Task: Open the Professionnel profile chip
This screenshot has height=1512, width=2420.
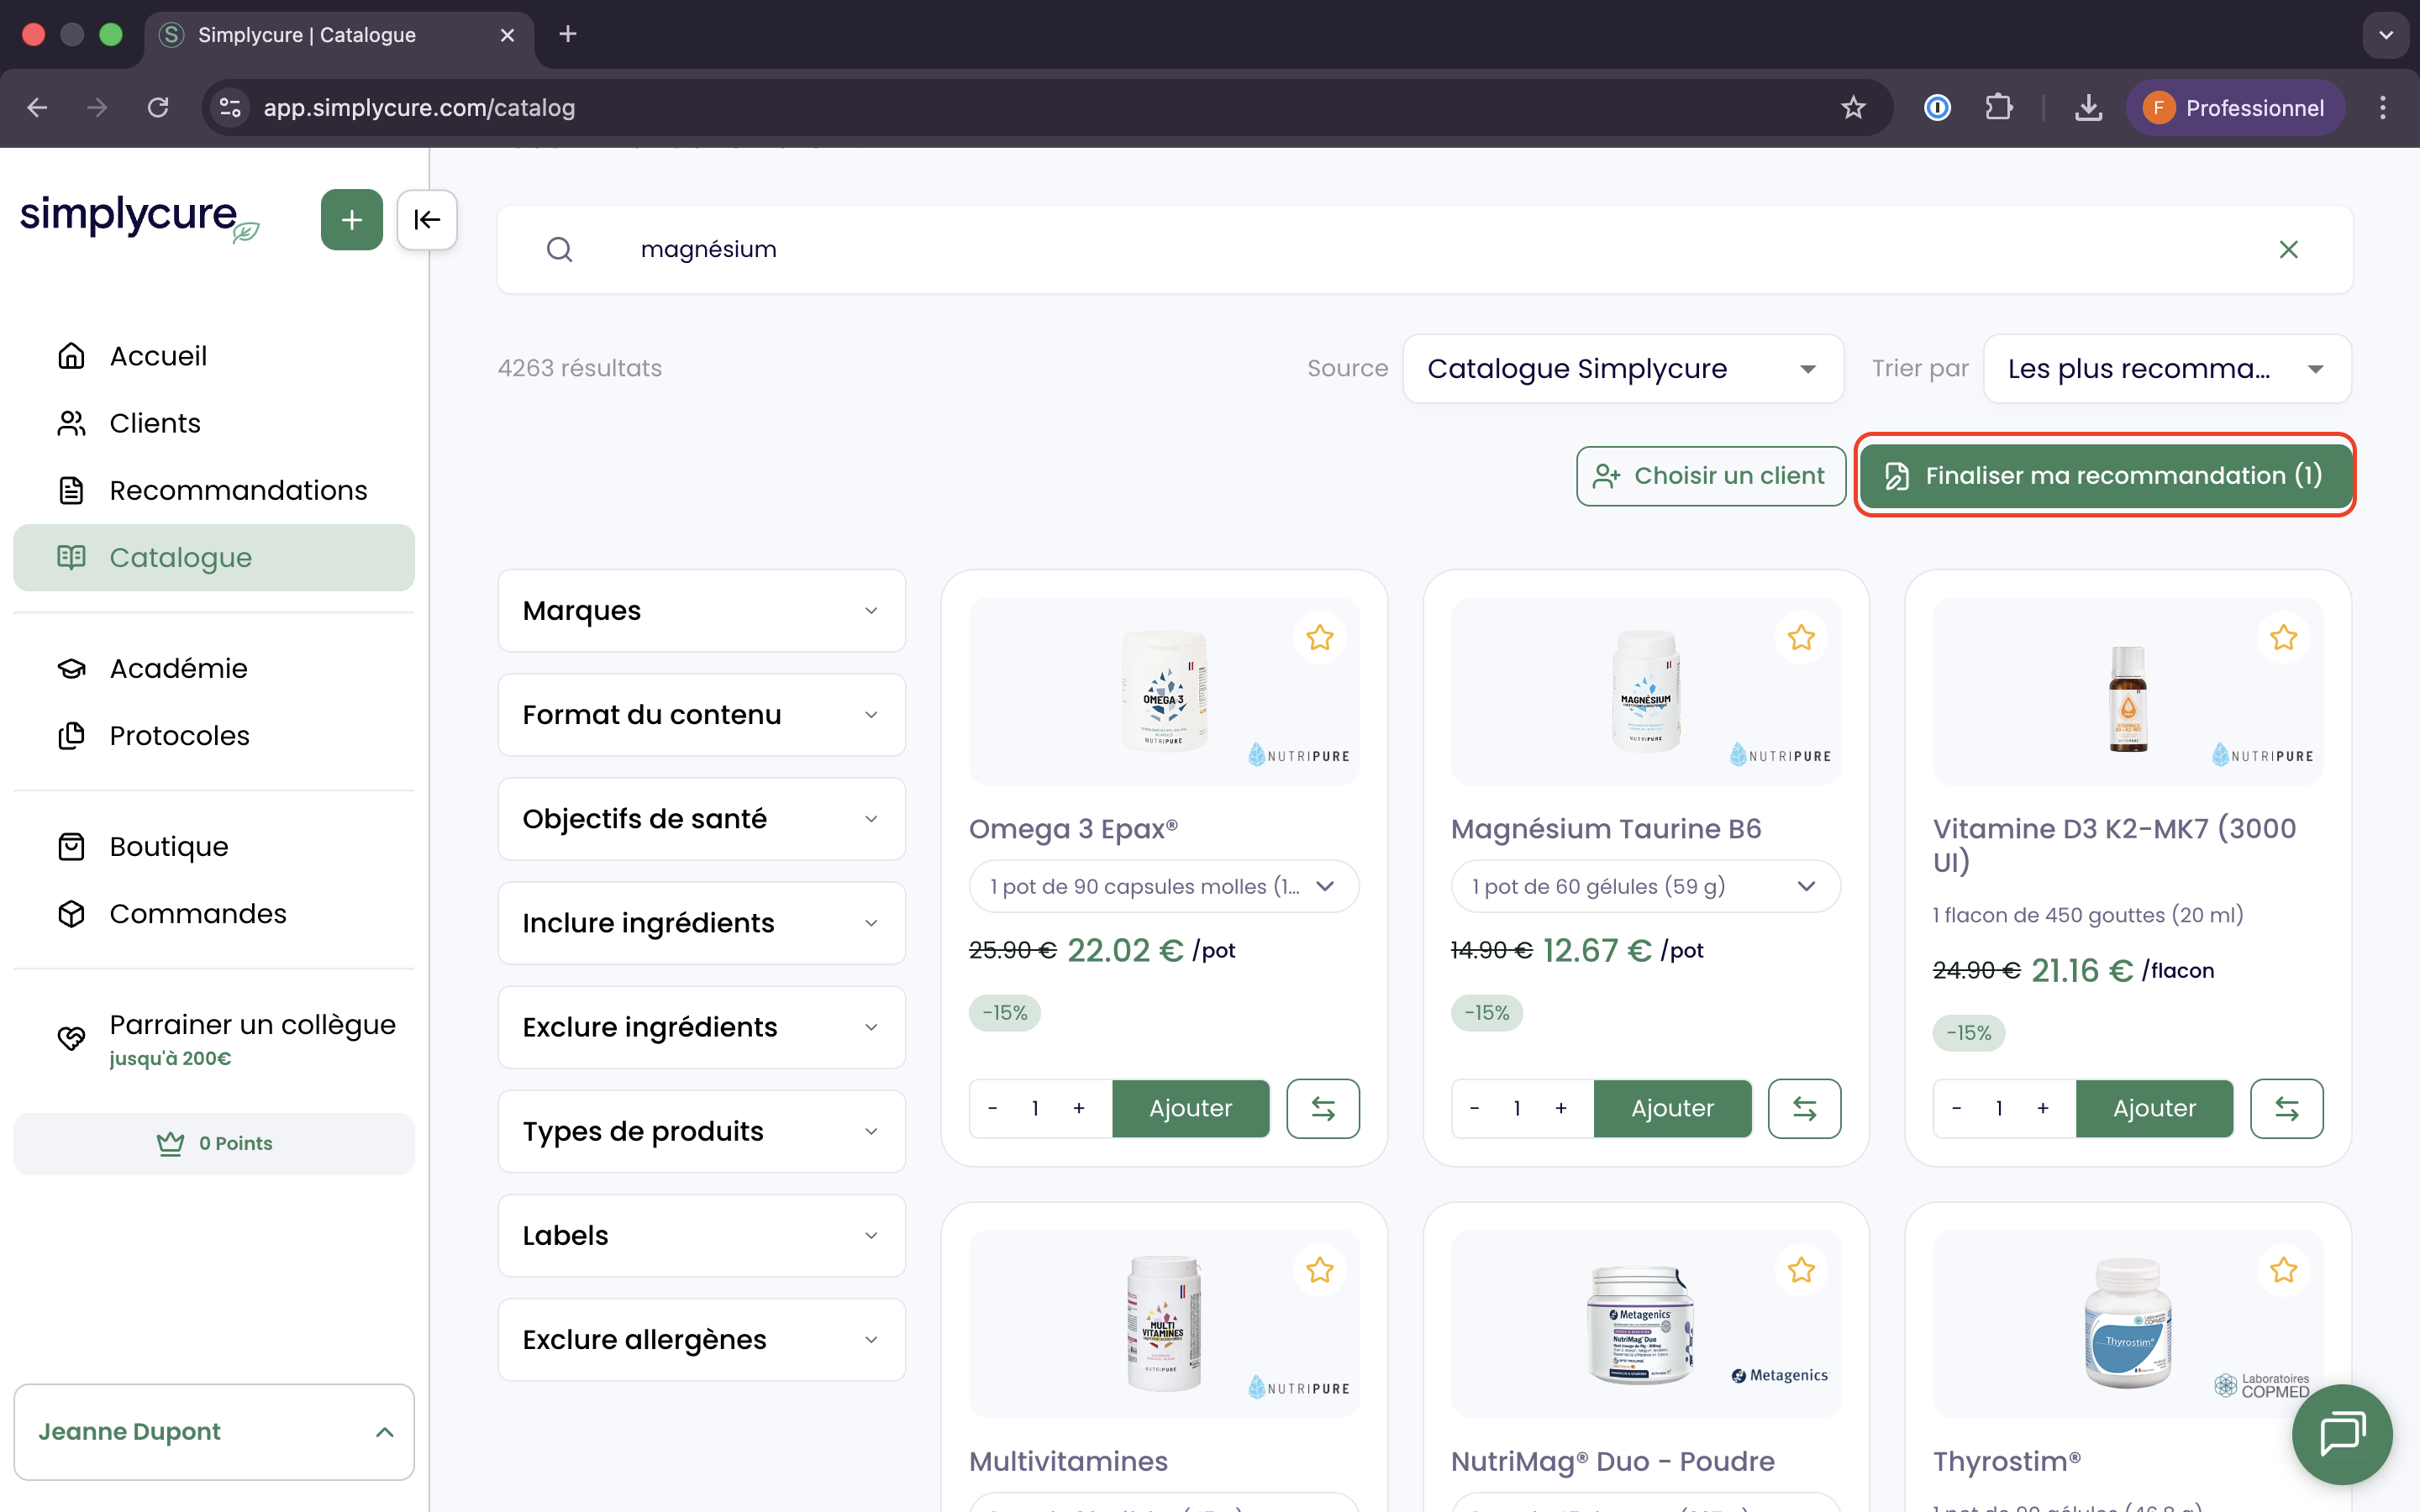Action: point(2236,108)
